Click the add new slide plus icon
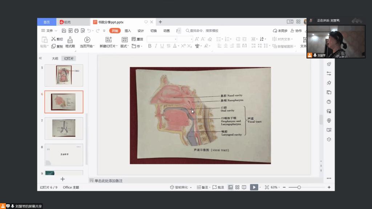Viewport: 372px width, 209px height. click(x=62, y=179)
